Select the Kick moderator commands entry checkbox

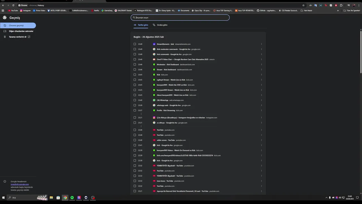coord(135,49)
